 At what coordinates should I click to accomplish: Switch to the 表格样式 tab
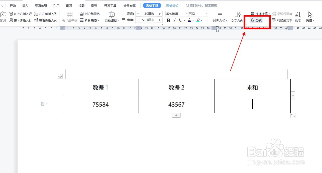[172, 6]
